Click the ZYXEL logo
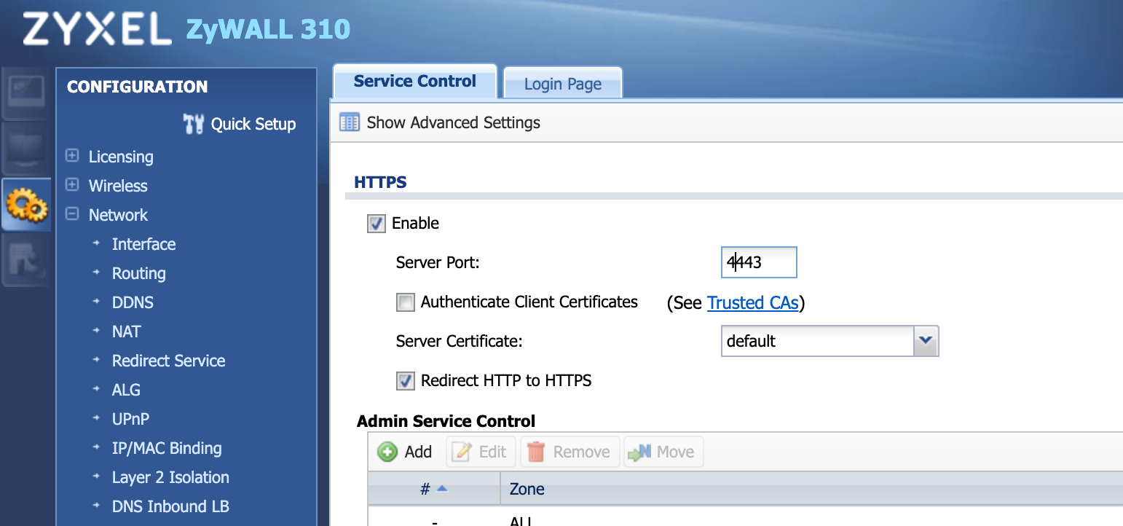 pyautogui.click(x=97, y=30)
